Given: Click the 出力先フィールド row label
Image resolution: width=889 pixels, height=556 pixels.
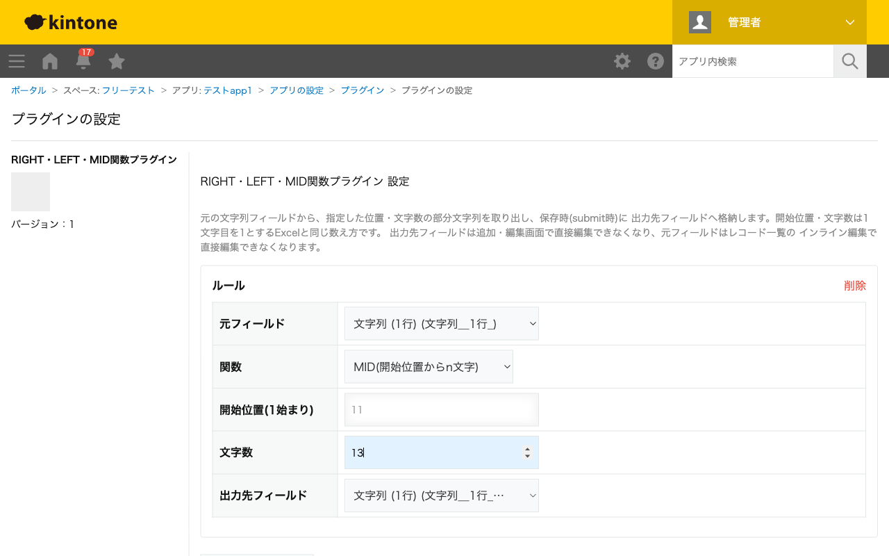Looking at the screenshot, I should 263,496.
